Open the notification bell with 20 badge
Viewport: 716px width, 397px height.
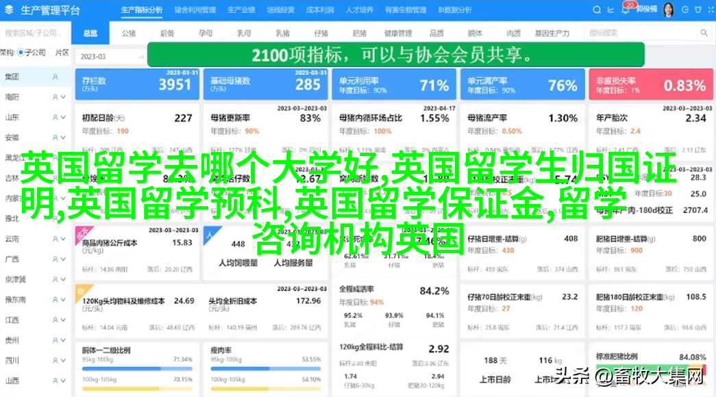pos(626,10)
